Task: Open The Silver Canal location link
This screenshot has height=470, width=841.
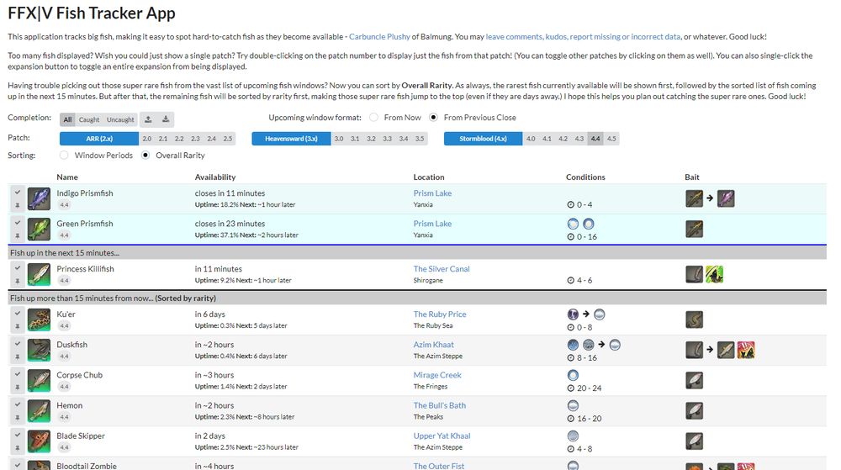Action: click(442, 268)
